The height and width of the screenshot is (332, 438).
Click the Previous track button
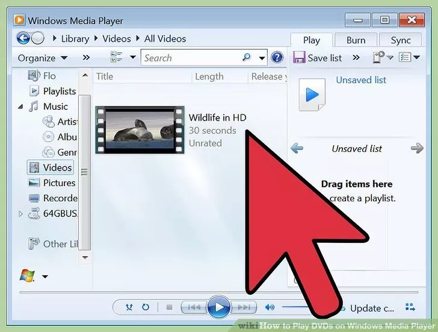tap(194, 307)
